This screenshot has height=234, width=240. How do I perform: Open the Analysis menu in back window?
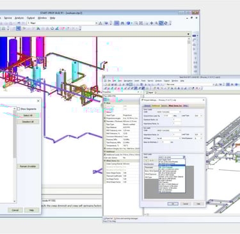coord(19,18)
